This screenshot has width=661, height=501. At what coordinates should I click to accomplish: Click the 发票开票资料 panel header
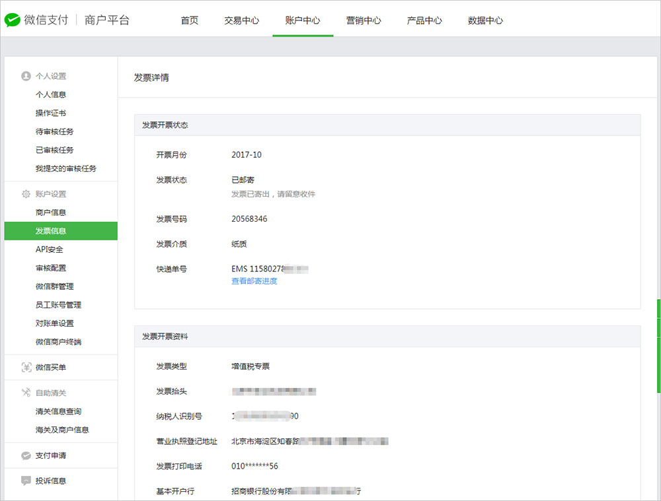[387, 337]
